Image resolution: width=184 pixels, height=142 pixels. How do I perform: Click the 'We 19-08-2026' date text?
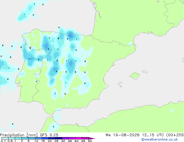[122, 135]
